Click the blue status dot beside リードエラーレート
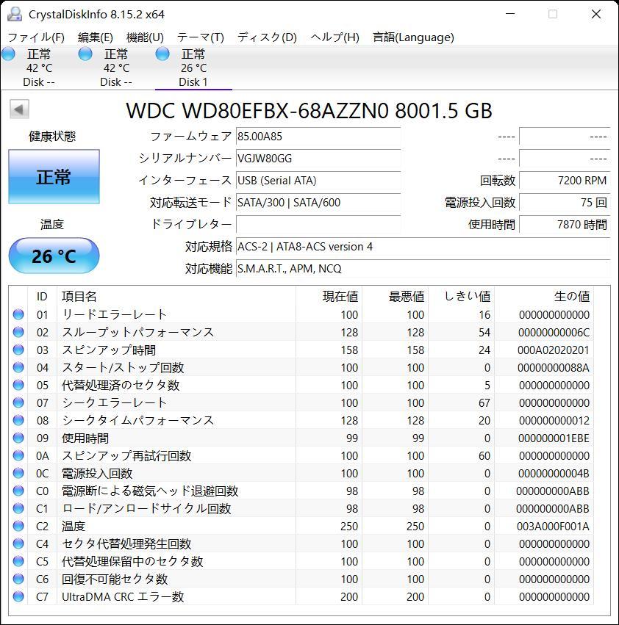Viewport: 619px width, 625px height. coord(18,314)
